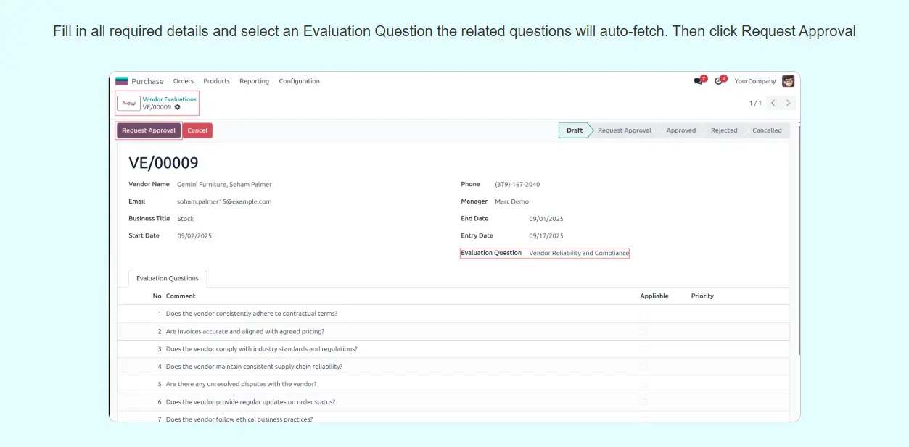909x447 pixels.
Task: Click the Purchase app logo icon
Action: [x=122, y=81]
